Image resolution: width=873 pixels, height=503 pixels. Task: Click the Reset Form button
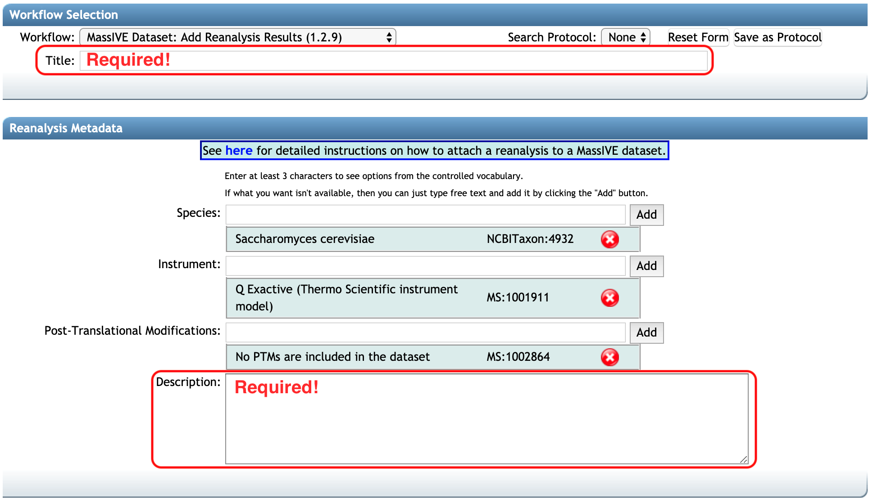[x=697, y=37]
